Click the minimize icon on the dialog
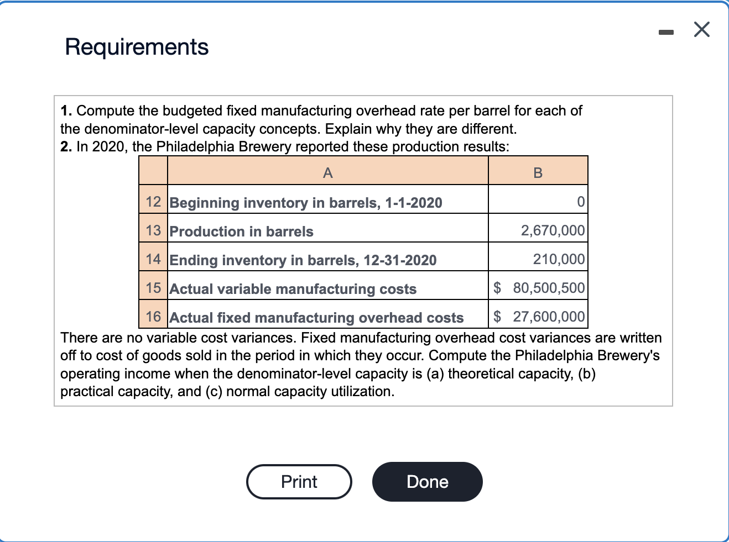 666,32
